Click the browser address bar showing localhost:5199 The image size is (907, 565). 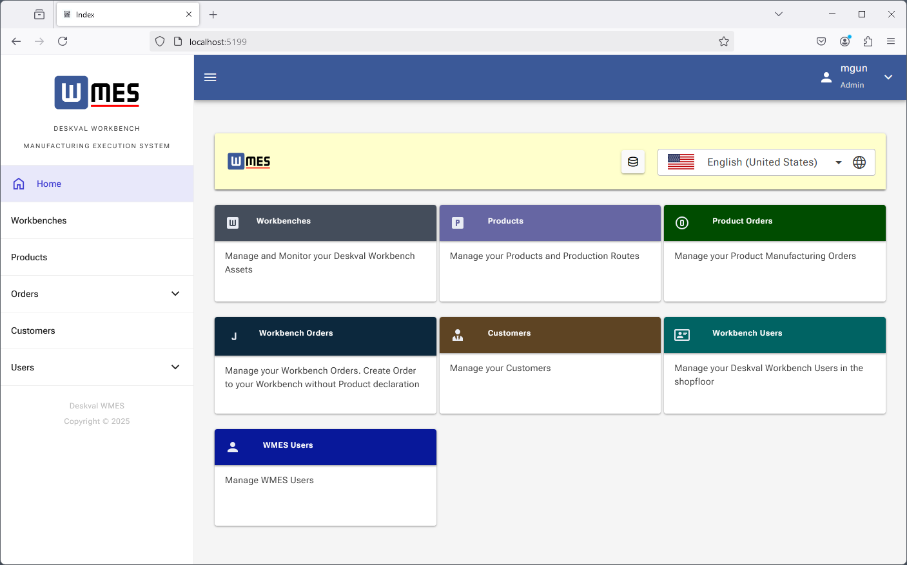point(438,42)
